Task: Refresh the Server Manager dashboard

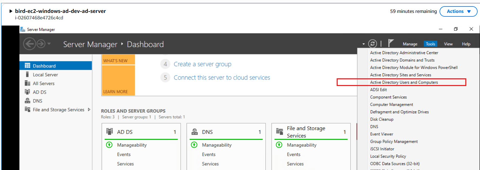Action: pos(372,44)
